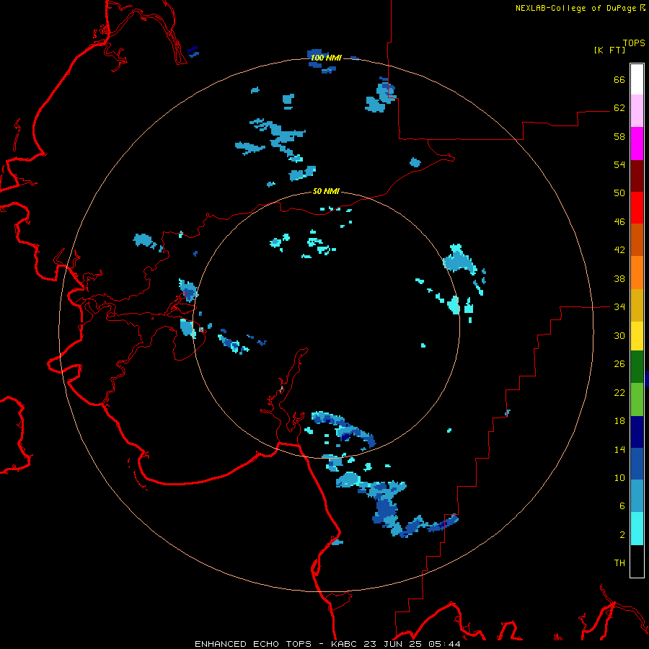The image size is (649, 649).
Task: Click the 18 legend value
Action: pyautogui.click(x=619, y=421)
